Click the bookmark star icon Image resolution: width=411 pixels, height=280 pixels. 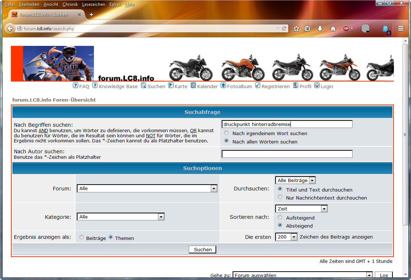pos(296,29)
